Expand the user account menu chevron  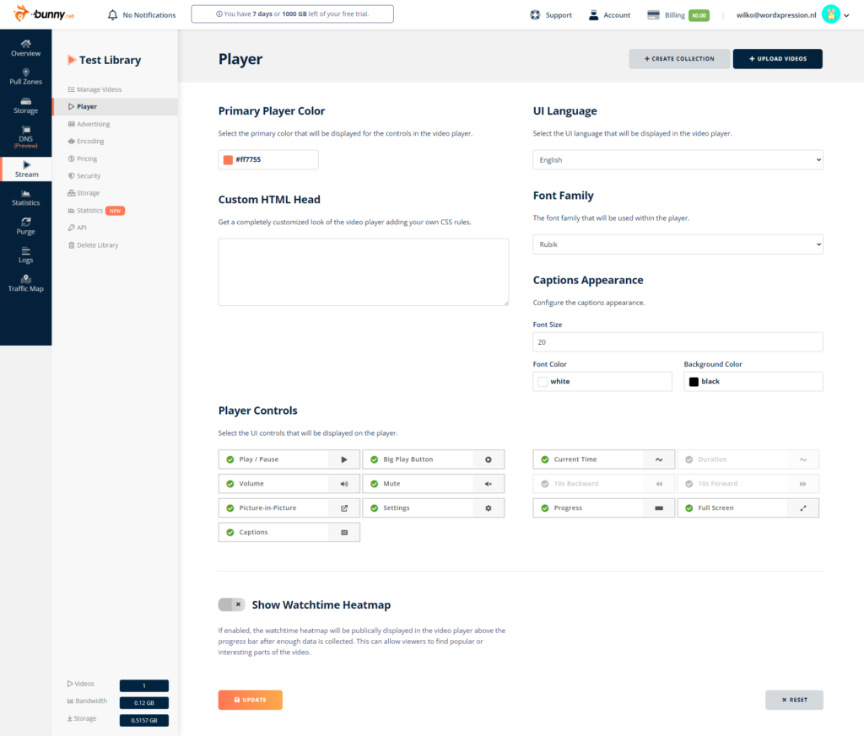846,15
